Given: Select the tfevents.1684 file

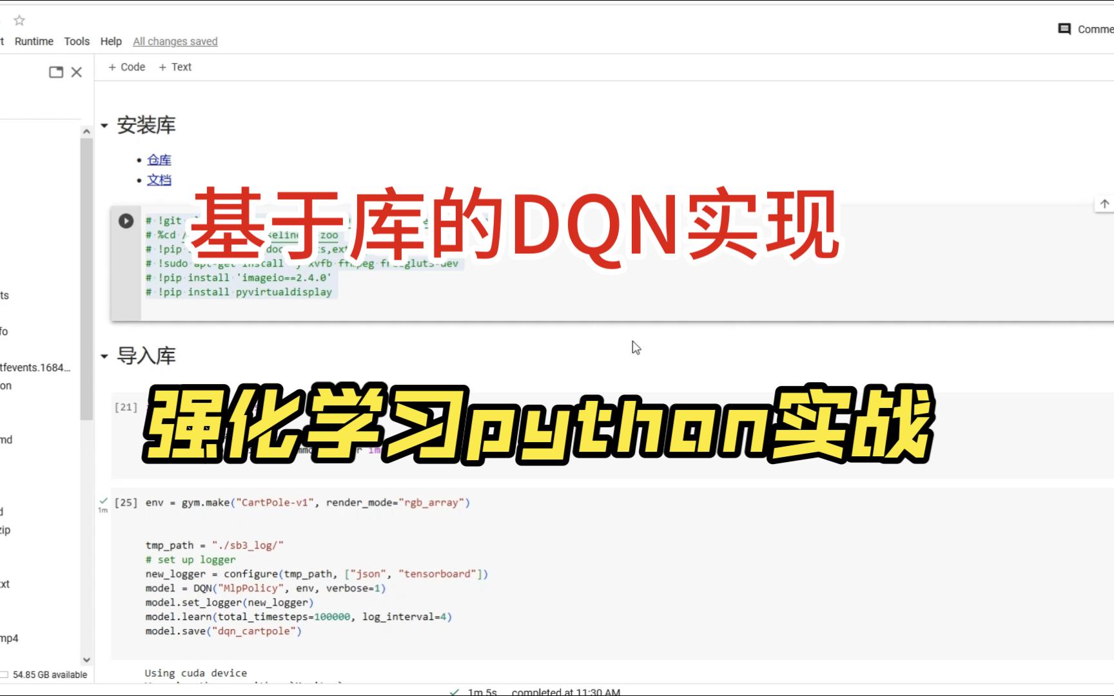Looking at the screenshot, I should (x=35, y=367).
